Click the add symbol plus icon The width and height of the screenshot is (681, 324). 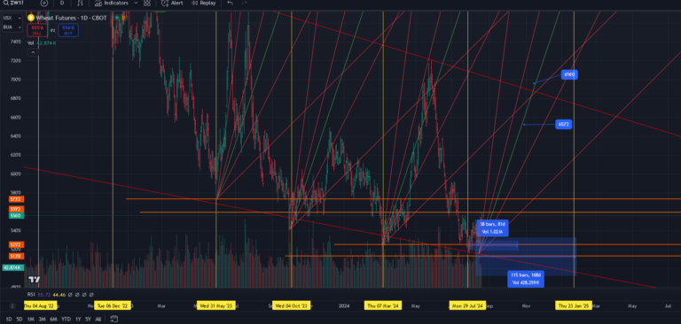coord(43,3)
